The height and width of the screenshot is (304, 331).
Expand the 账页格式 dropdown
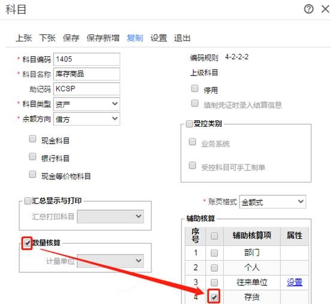point(272,202)
